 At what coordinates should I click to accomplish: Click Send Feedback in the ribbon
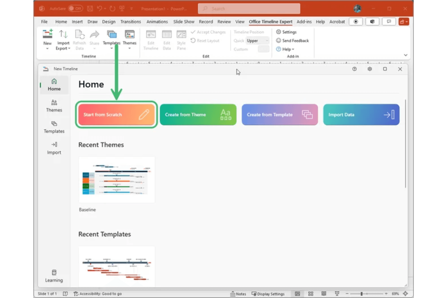pyautogui.click(x=292, y=40)
